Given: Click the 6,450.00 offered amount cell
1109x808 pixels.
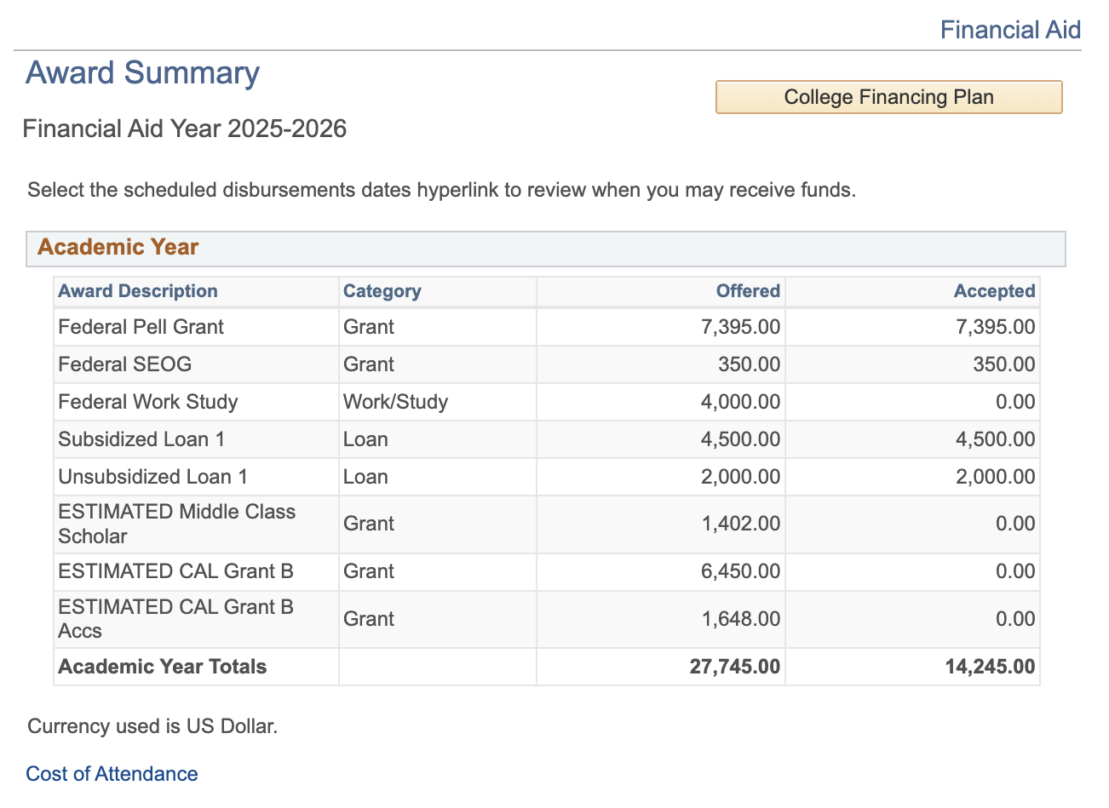Looking at the screenshot, I should 739,571.
